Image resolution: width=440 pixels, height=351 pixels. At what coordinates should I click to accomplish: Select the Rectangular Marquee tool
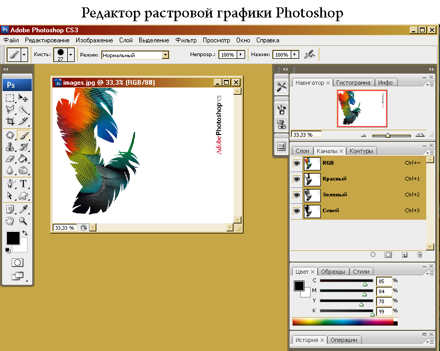pyautogui.click(x=10, y=98)
